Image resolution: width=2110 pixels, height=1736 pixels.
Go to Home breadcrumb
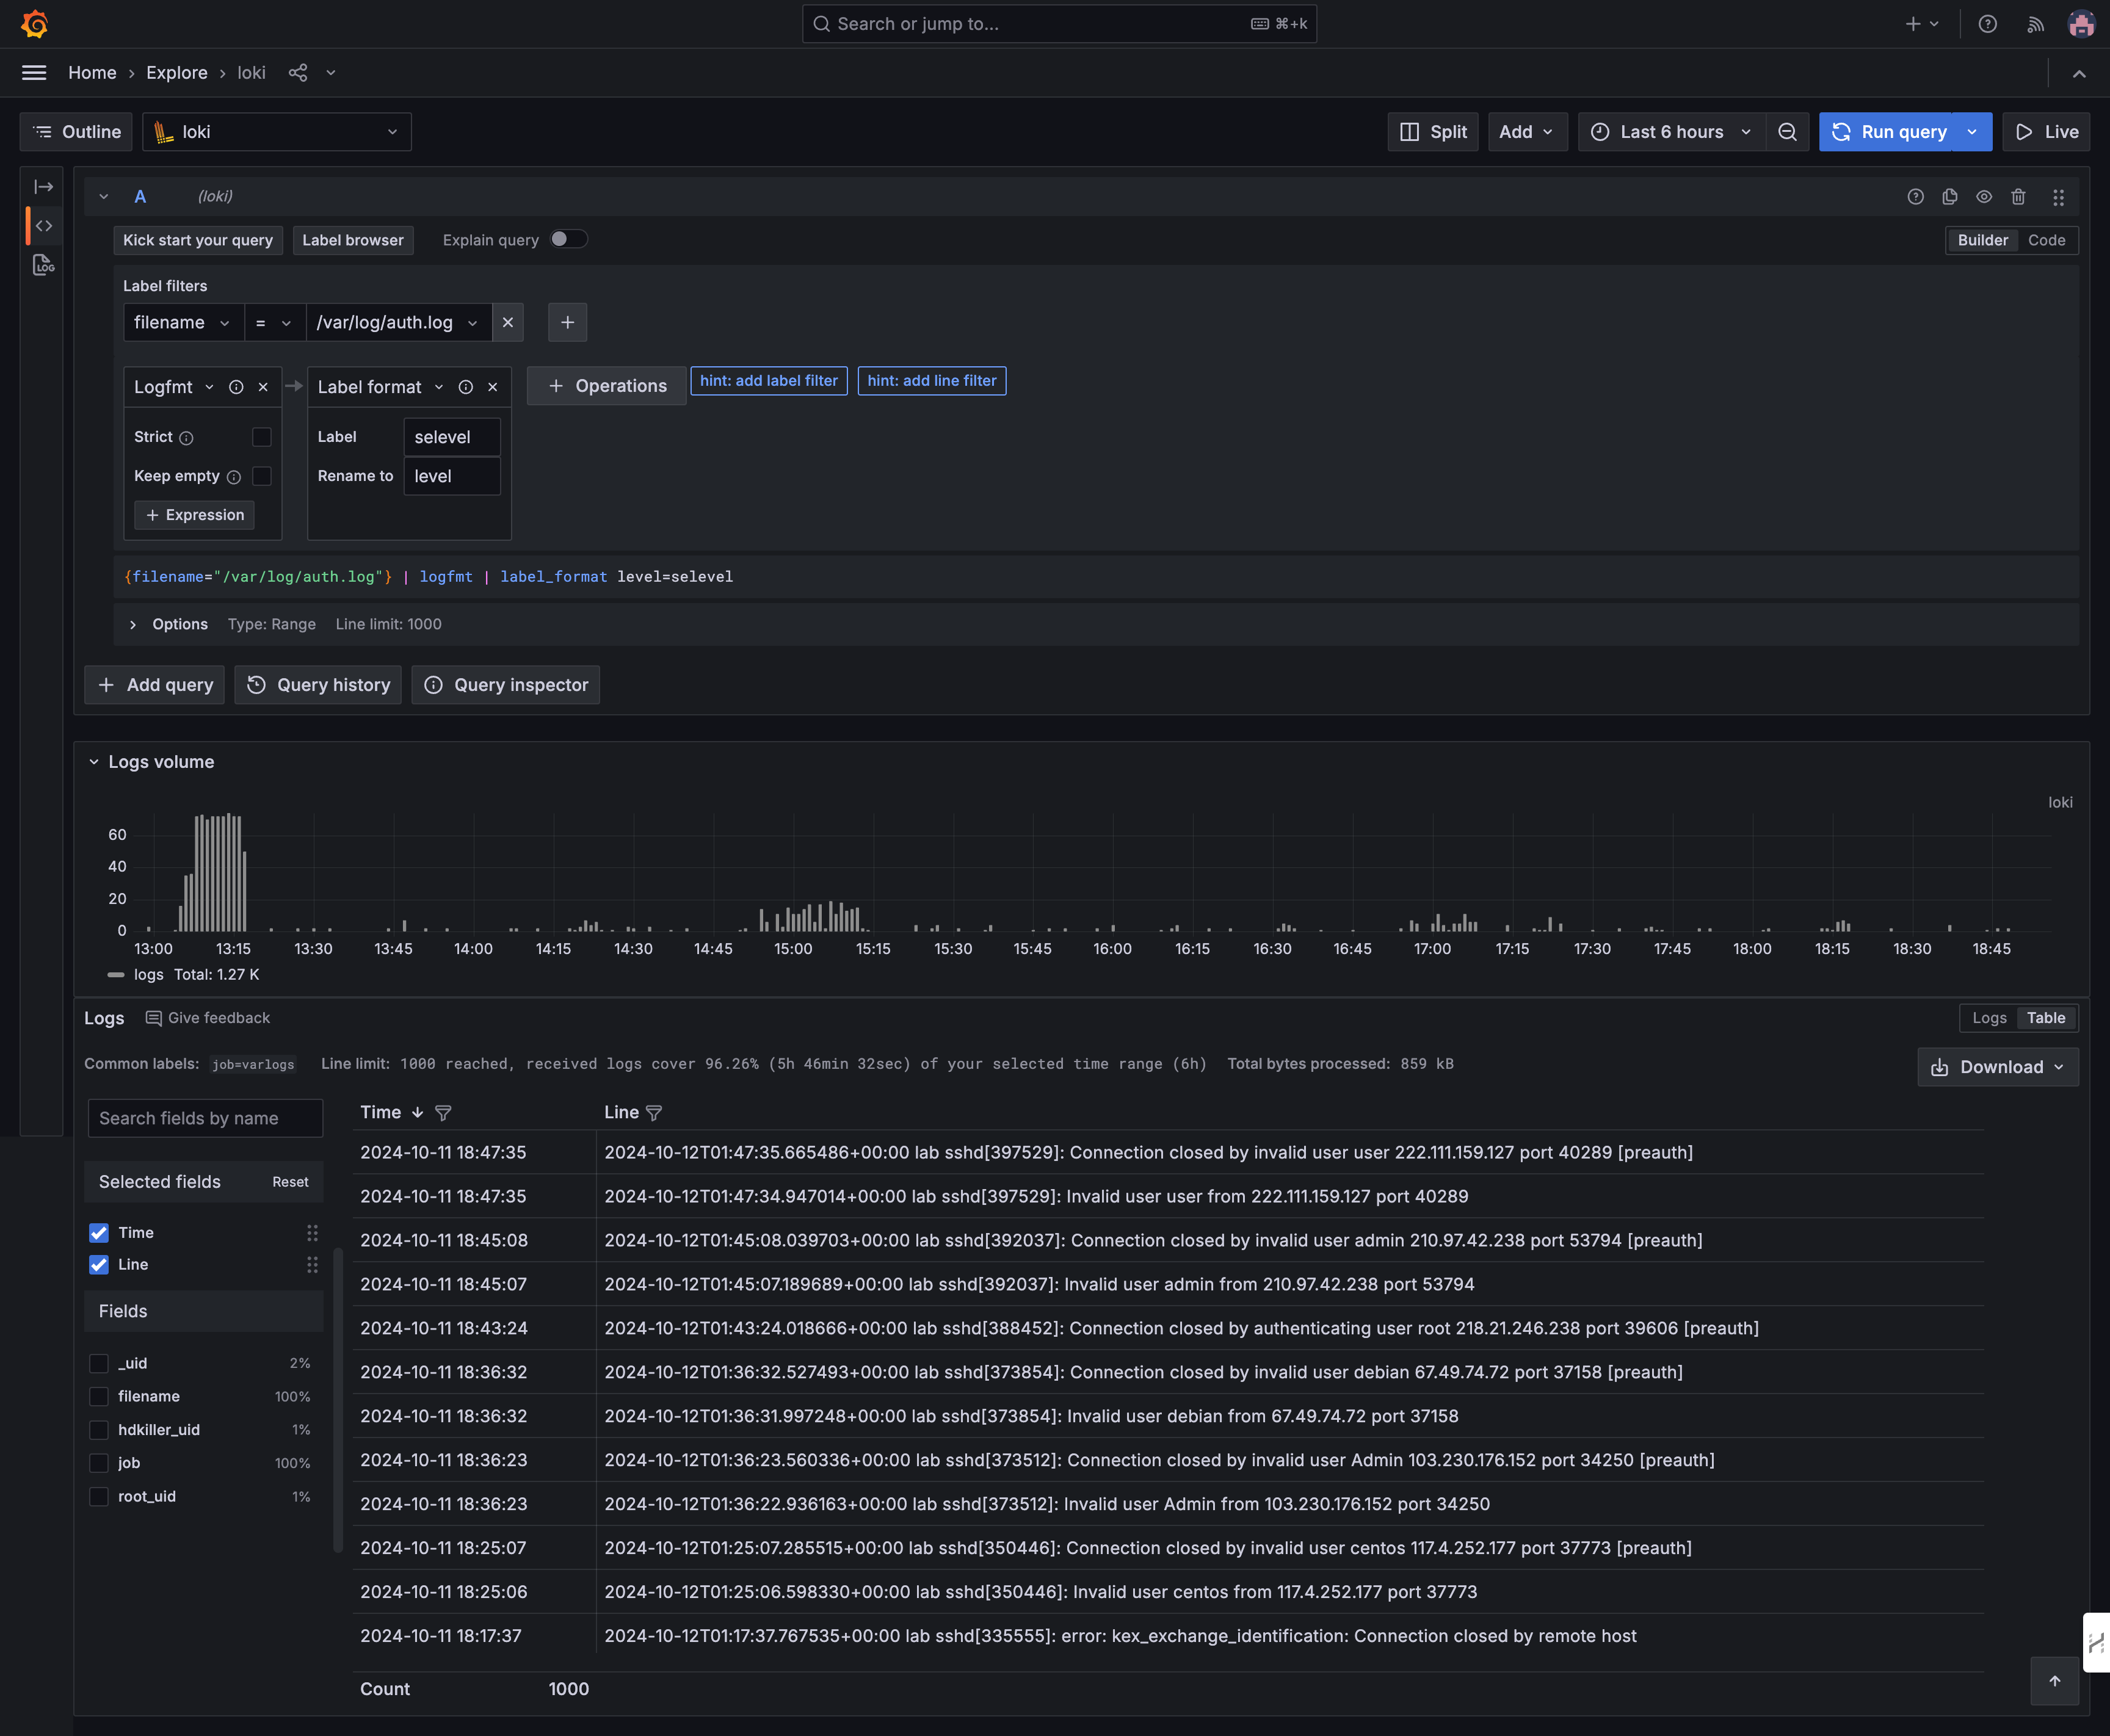[92, 73]
